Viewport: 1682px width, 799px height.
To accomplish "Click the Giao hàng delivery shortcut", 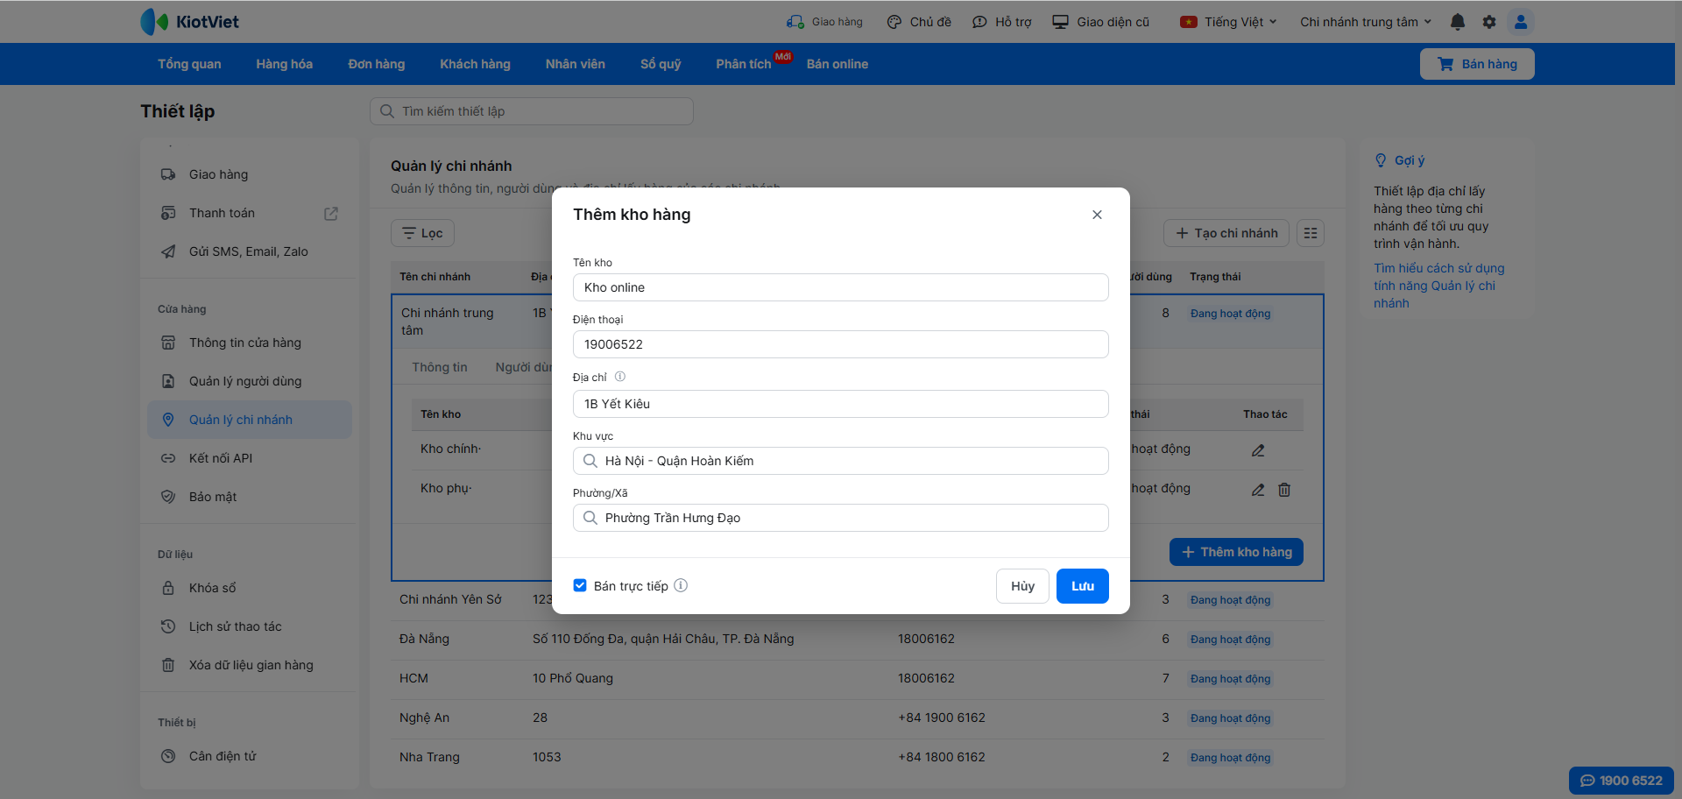I will pos(824,22).
